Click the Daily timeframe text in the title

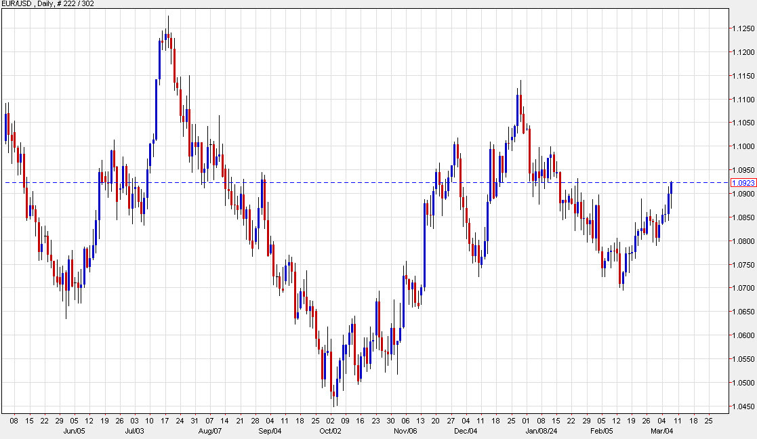point(43,3)
